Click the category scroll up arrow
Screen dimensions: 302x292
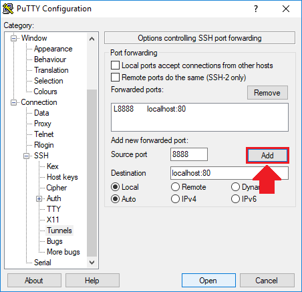[x=92, y=39]
